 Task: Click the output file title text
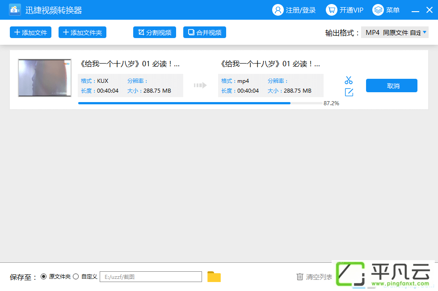coord(270,64)
